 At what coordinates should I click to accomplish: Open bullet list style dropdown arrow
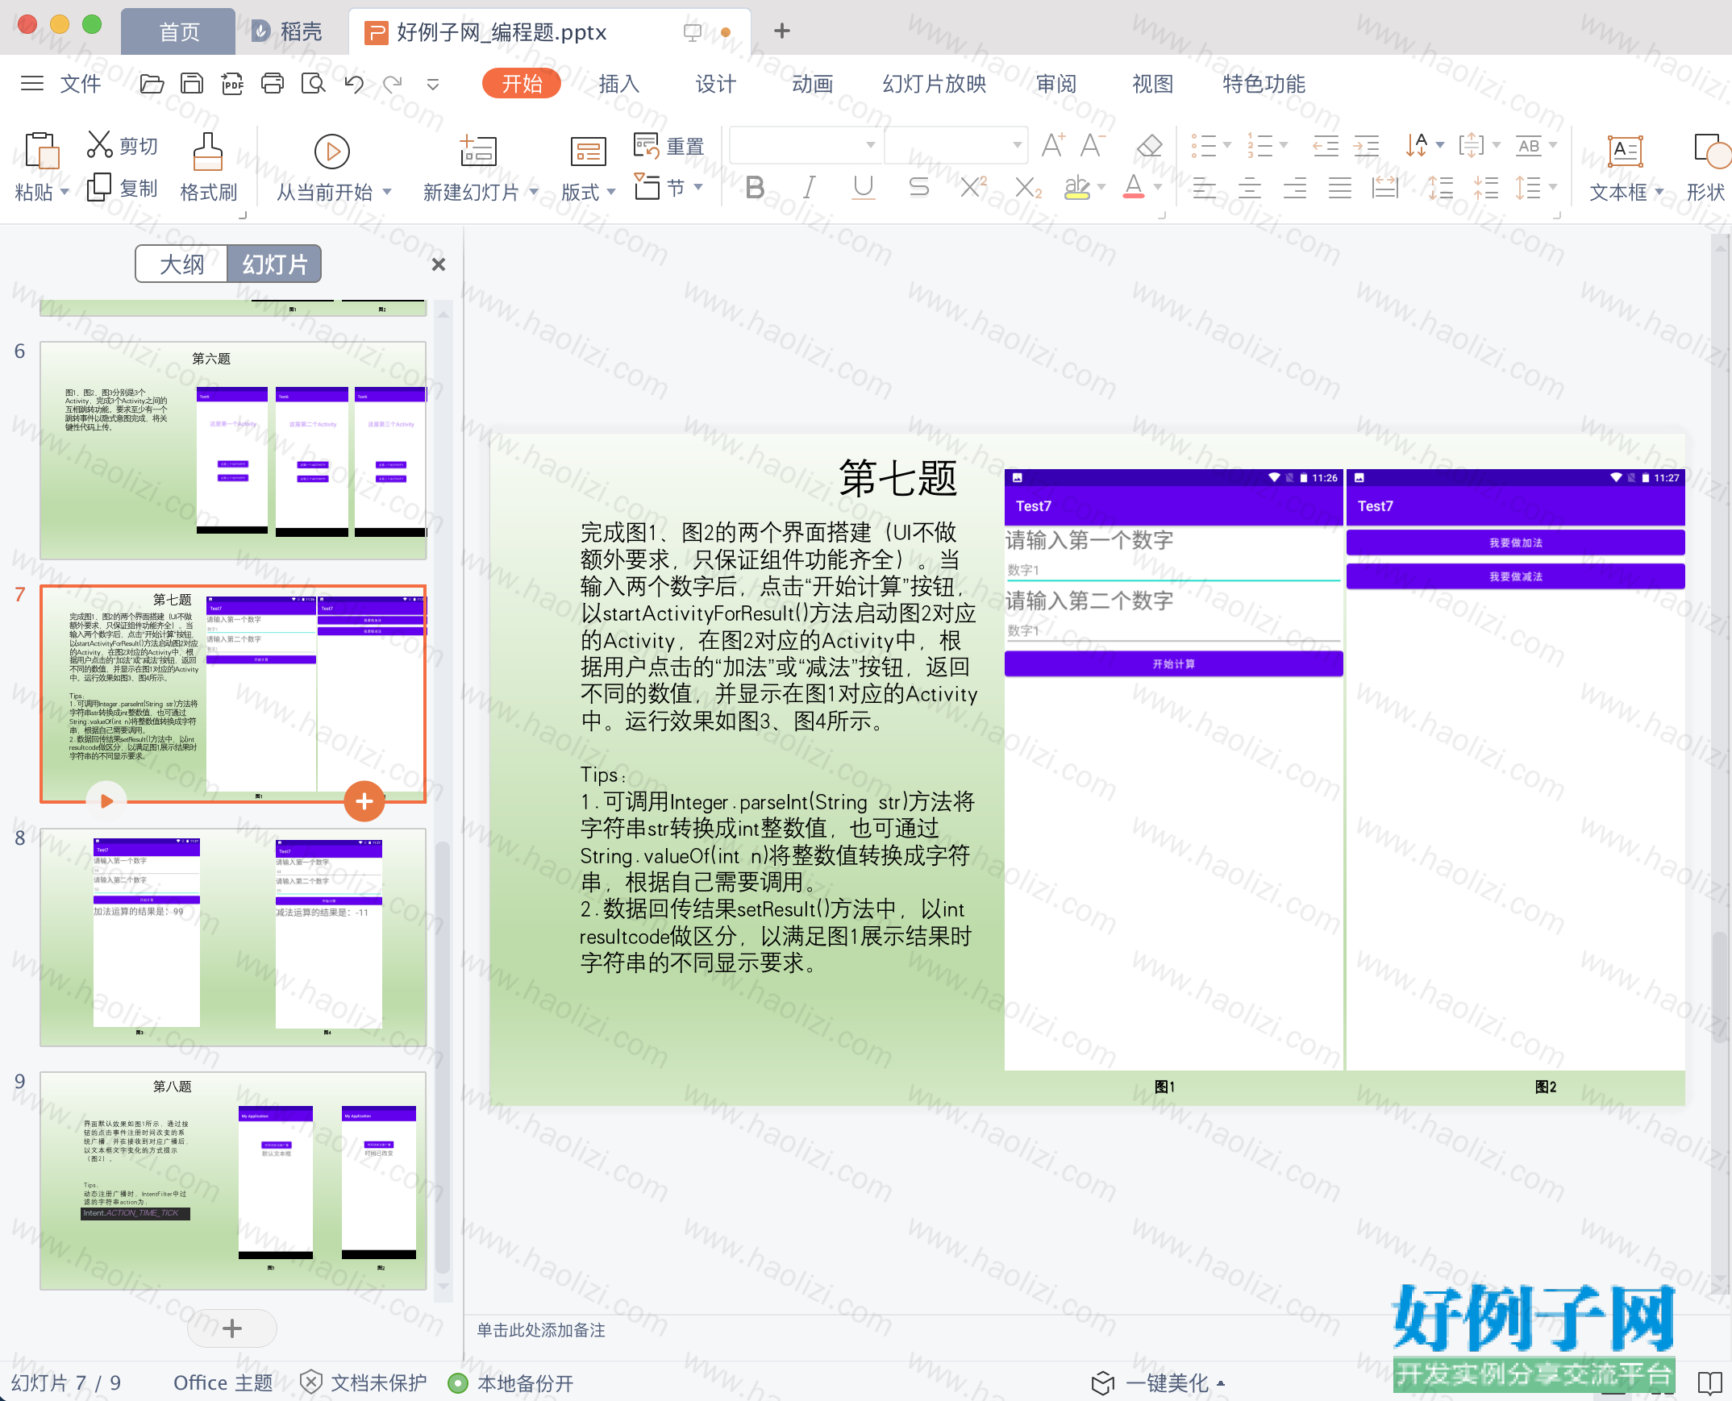pos(1227,145)
